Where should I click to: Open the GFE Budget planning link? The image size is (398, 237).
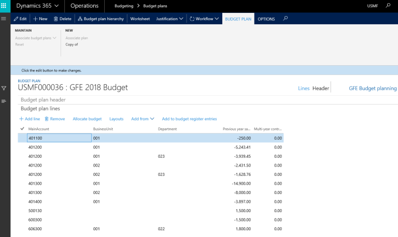[373, 88]
